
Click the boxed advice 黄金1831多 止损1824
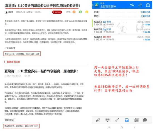tap(22, 54)
